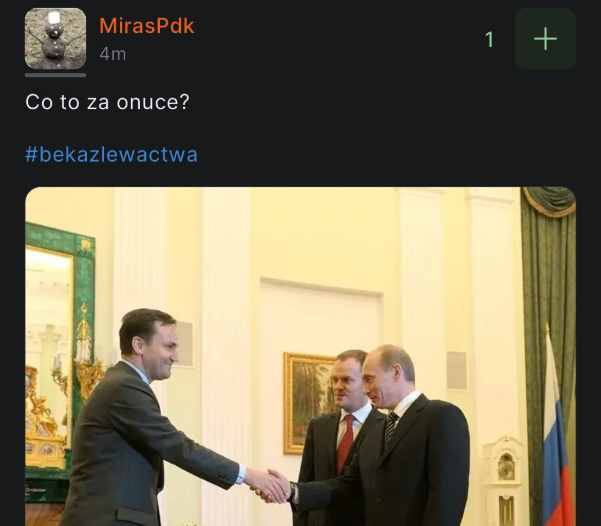The image size is (601, 526).
Task: Open the attached handshake photo
Action: pyautogui.click(x=300, y=357)
